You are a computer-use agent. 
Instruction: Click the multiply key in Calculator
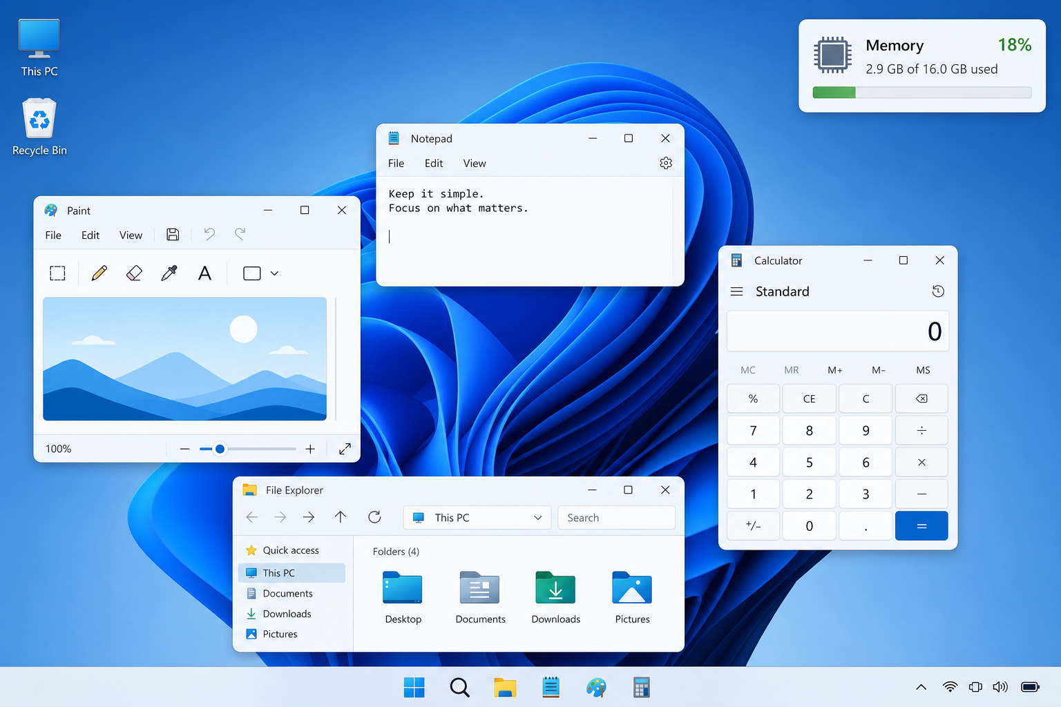(x=921, y=462)
